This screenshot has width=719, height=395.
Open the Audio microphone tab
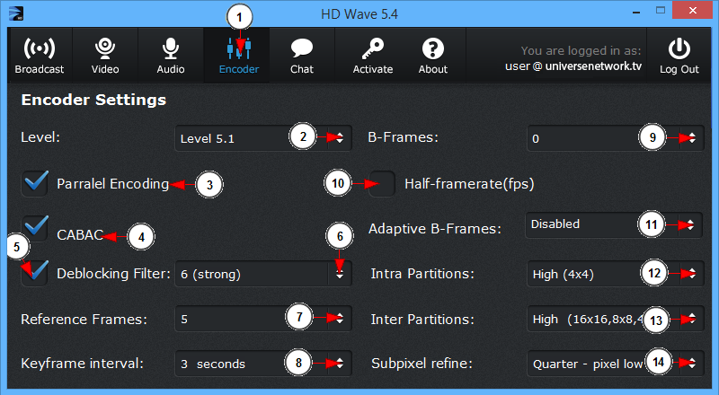click(x=171, y=56)
